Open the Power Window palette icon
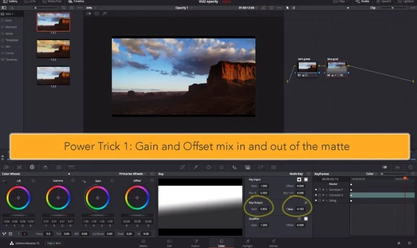Screen dimensions: 417x248 (208, 167)
